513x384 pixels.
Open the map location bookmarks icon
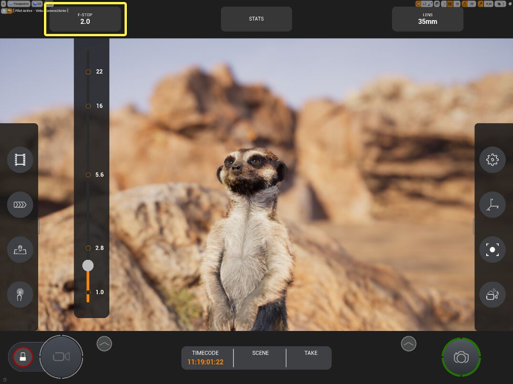click(x=20, y=249)
